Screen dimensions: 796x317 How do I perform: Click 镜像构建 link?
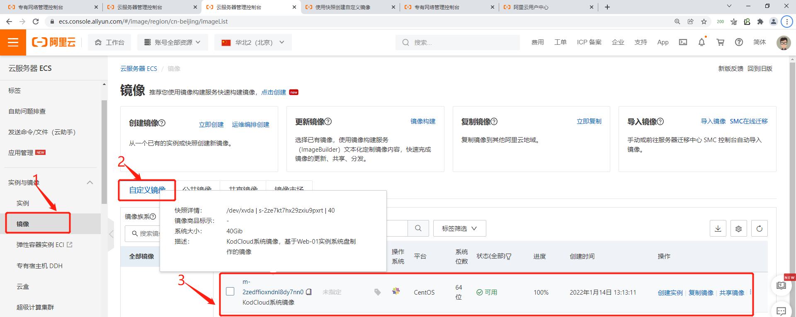pos(423,121)
